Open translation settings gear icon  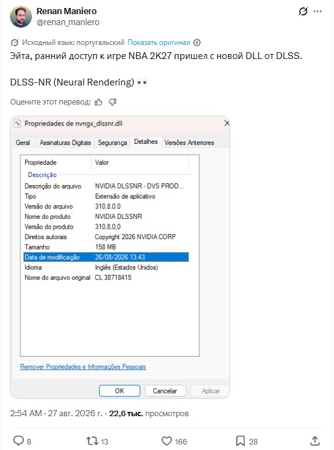(x=197, y=42)
